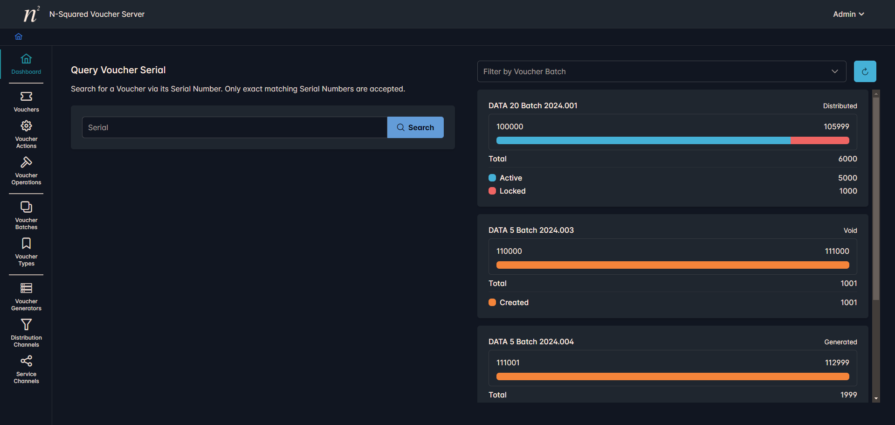Open Voucher Types bookmark icon
Screen dimensions: 895x425
[x=26, y=244]
